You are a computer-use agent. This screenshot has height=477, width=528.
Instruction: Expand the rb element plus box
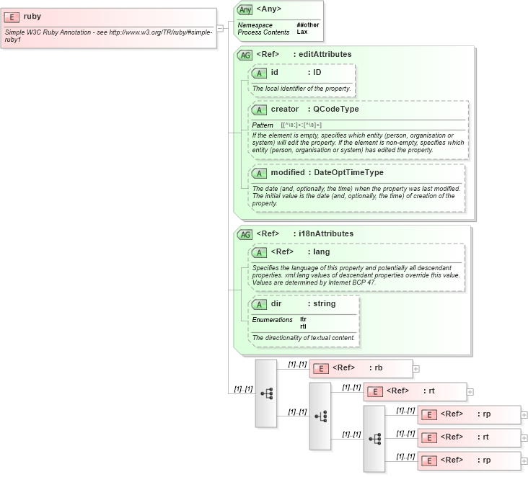416,369
